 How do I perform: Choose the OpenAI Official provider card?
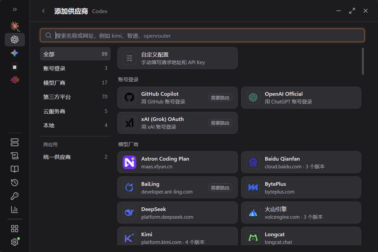click(301, 97)
